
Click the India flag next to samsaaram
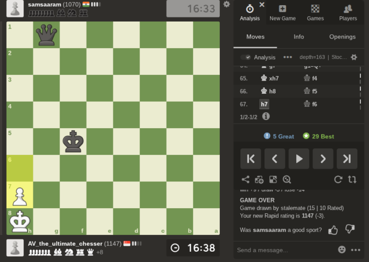86,4
